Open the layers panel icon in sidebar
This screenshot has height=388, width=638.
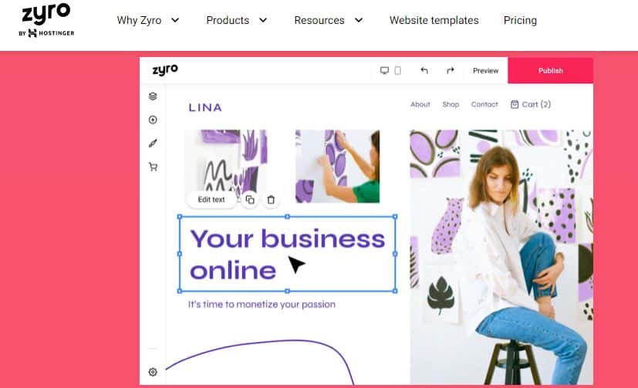point(153,96)
